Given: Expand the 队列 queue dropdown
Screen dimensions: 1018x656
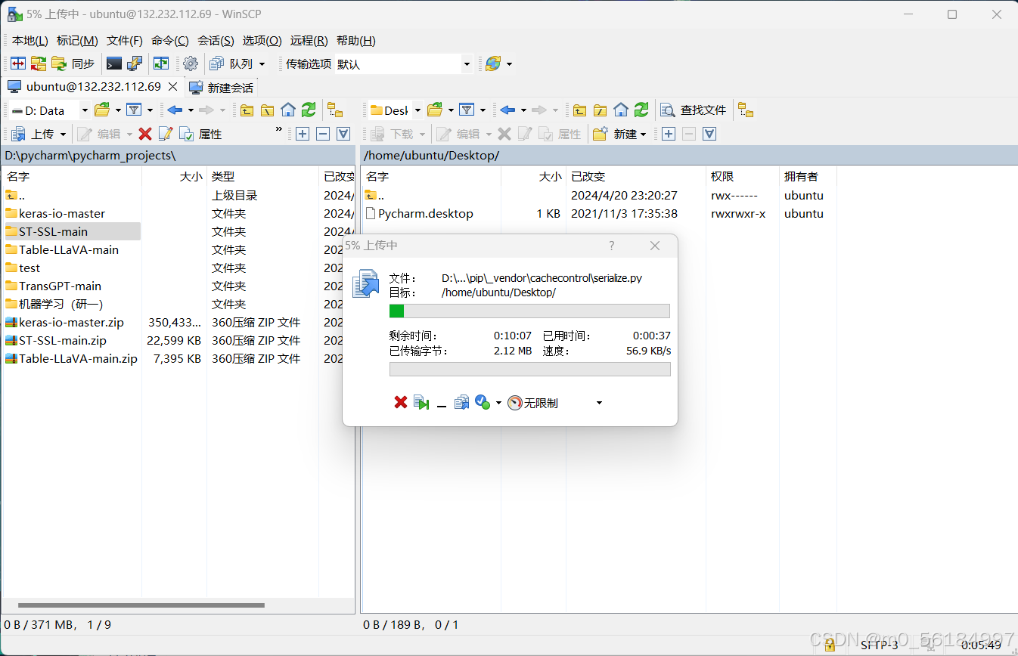Looking at the screenshot, I should click(x=262, y=64).
